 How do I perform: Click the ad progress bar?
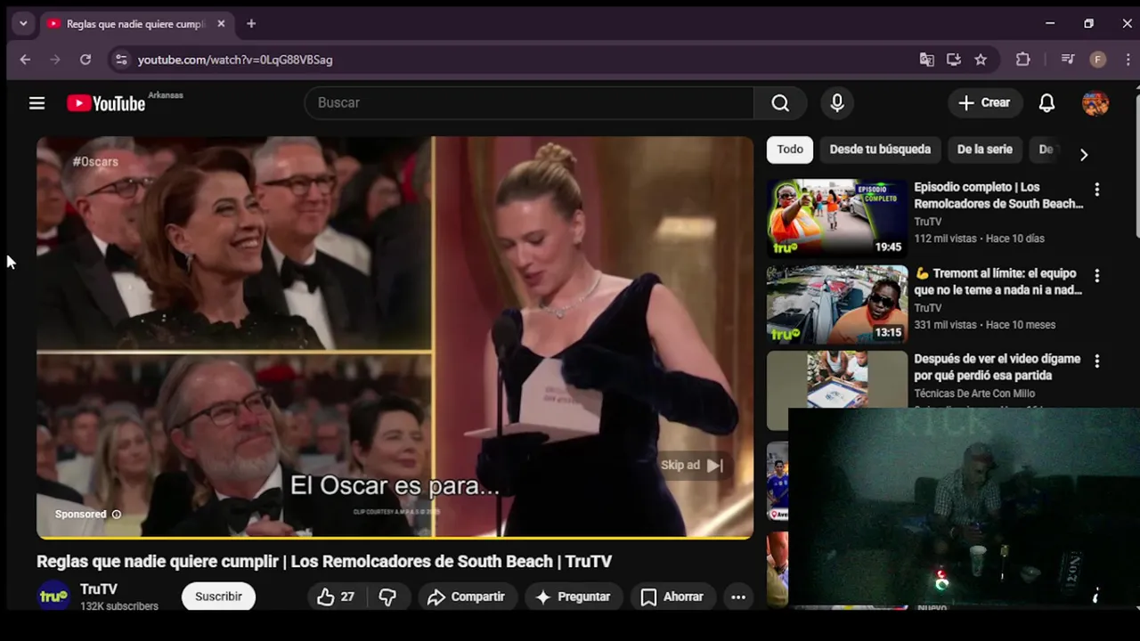click(395, 538)
